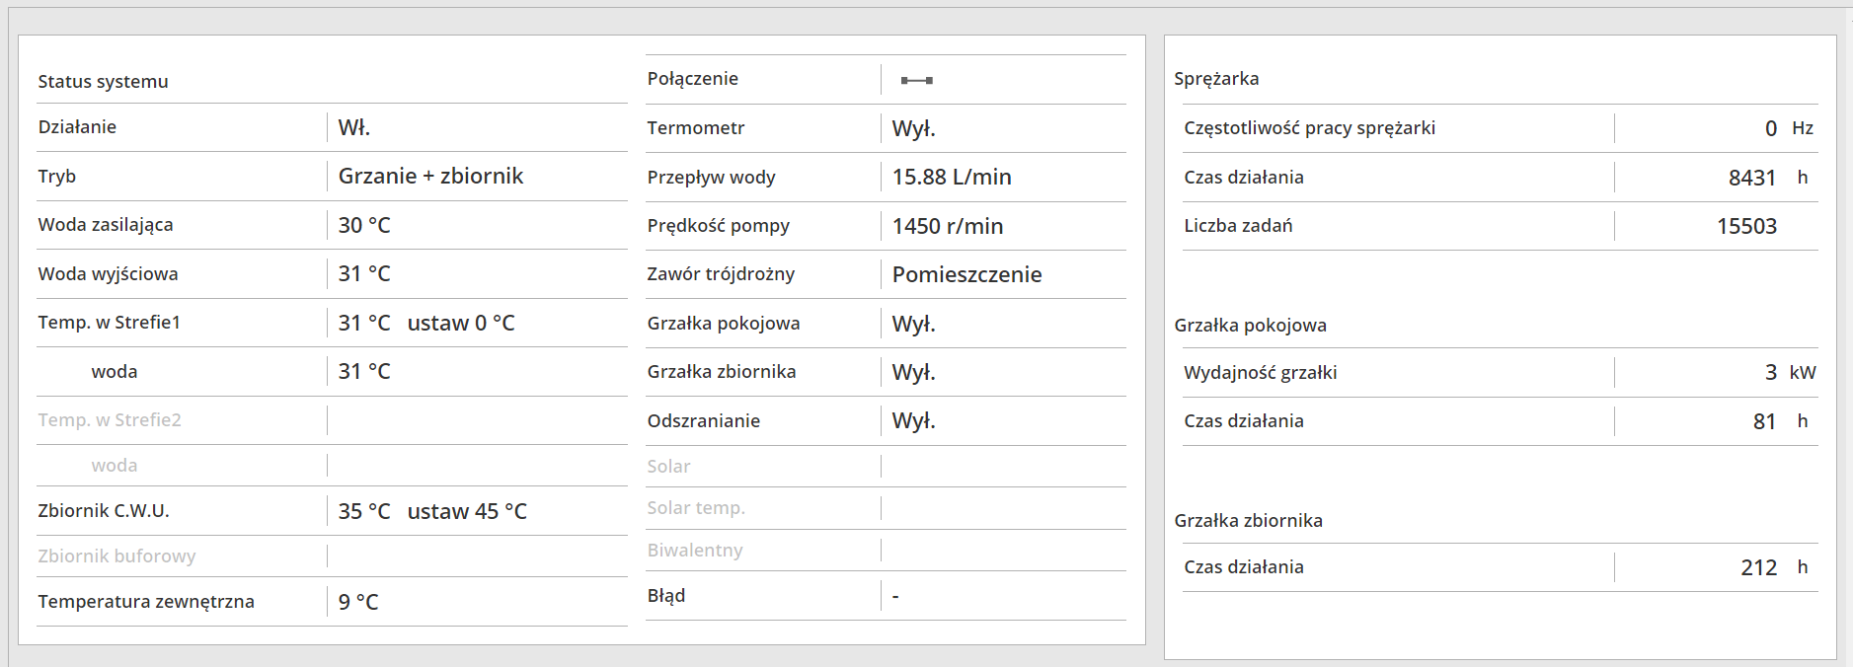The height and width of the screenshot is (667, 1853).
Task: Select the 'ustaw 45 °C' tank setpoint
Action: point(467,511)
